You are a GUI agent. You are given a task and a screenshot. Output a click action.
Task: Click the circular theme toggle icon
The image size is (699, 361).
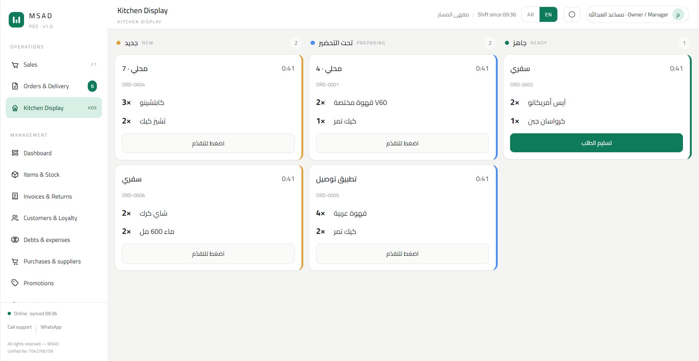pos(572,15)
